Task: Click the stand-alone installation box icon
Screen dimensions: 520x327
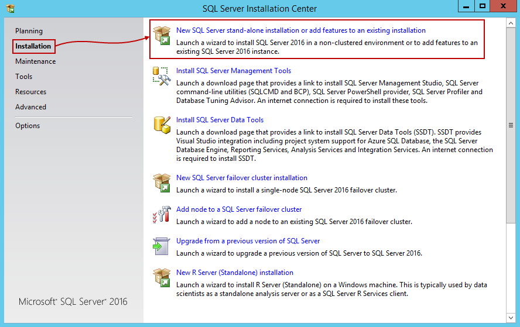Action: [x=162, y=36]
